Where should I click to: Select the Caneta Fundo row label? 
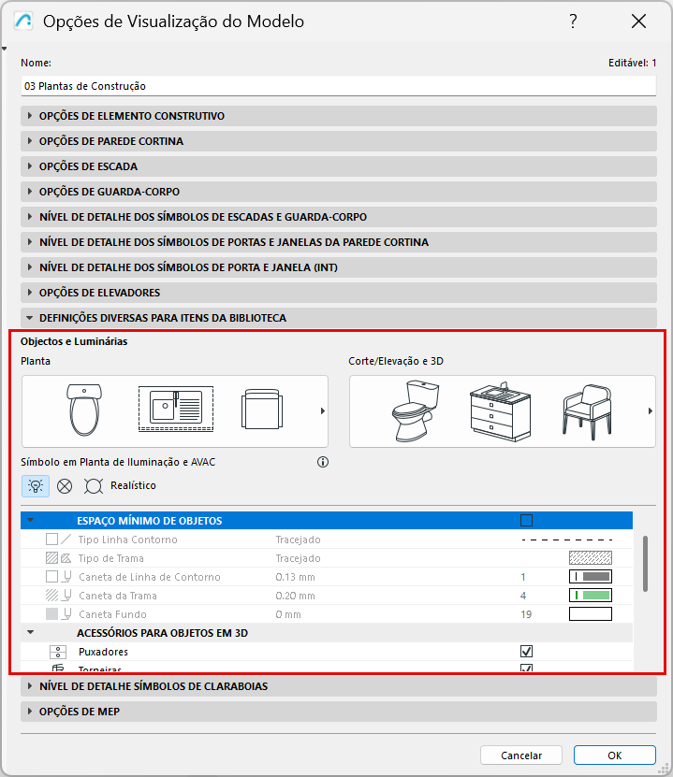pyautogui.click(x=112, y=614)
